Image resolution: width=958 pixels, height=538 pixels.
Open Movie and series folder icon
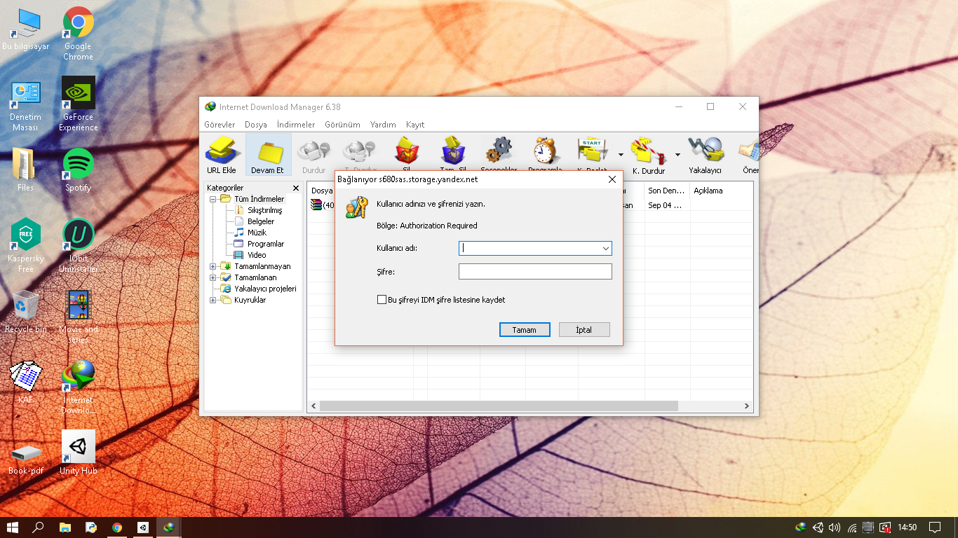pyautogui.click(x=78, y=316)
